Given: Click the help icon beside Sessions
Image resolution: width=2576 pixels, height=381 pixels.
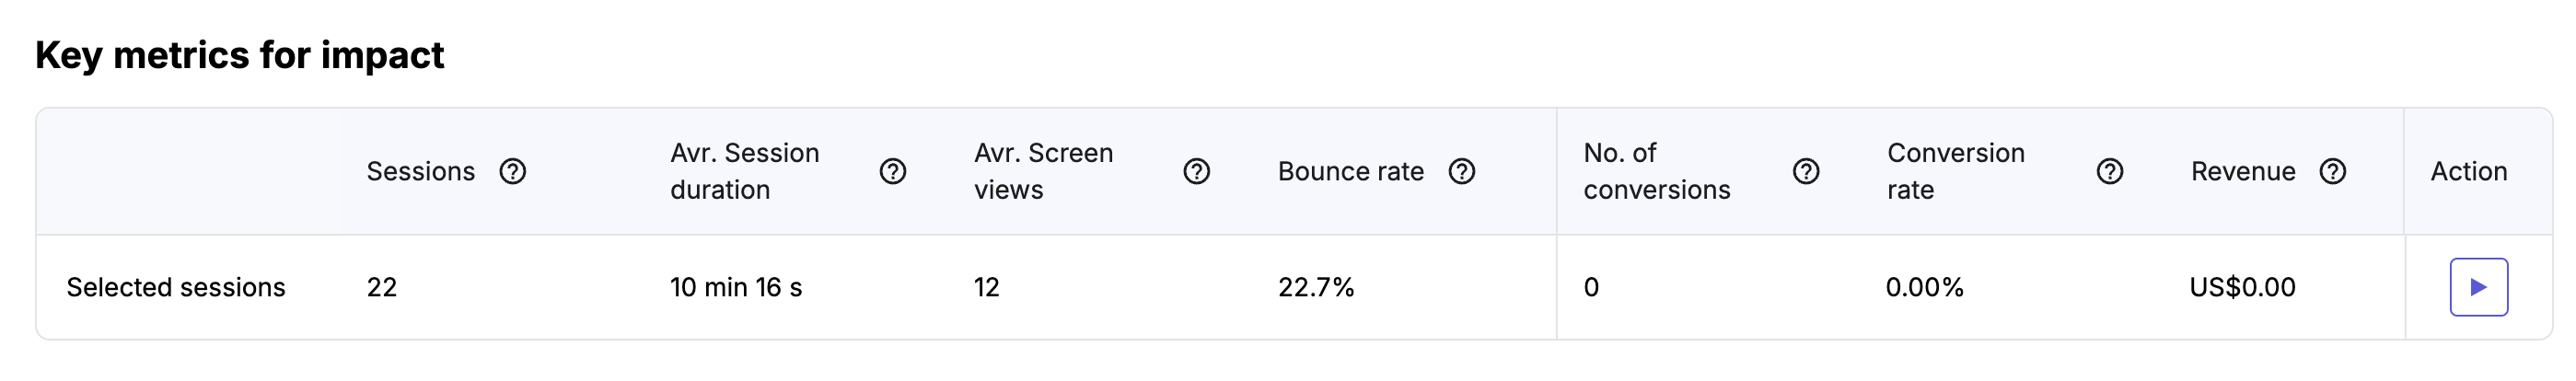Looking at the screenshot, I should pyautogui.click(x=513, y=172).
